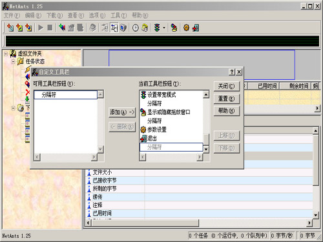Viewport: 323px width, 242px height.
Task: Click the add-job icon with blue page
Action: click(10, 28)
